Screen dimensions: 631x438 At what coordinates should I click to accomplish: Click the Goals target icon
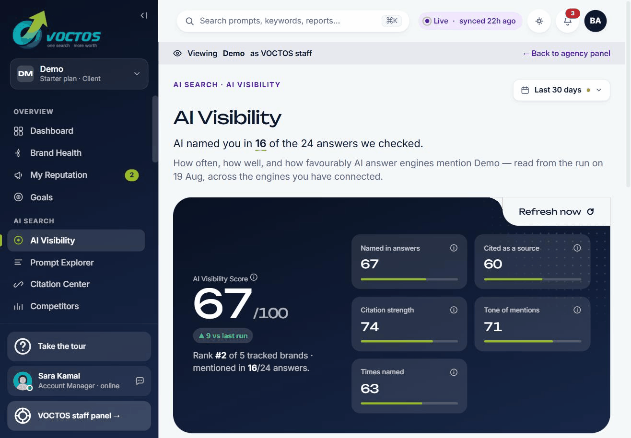pos(18,197)
